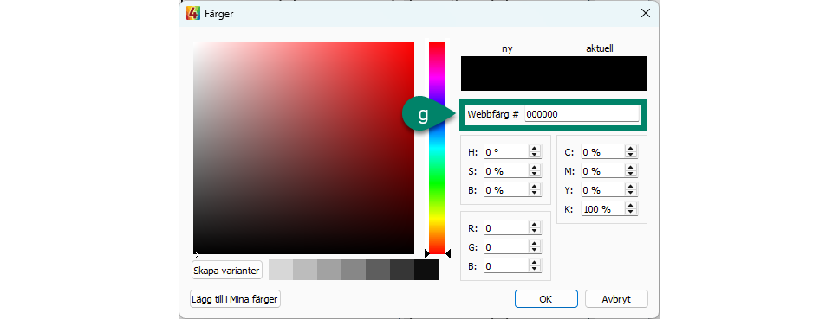Image resolution: width=832 pixels, height=319 pixels.
Task: Increase brightness B percent with up arrow
Action: click(535, 187)
